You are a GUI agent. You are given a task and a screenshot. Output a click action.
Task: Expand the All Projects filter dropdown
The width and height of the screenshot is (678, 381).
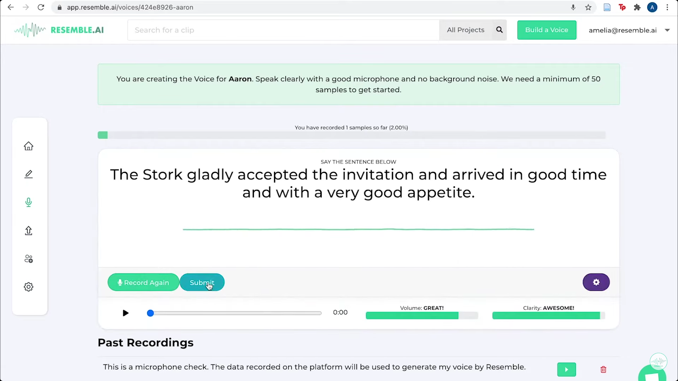465,30
